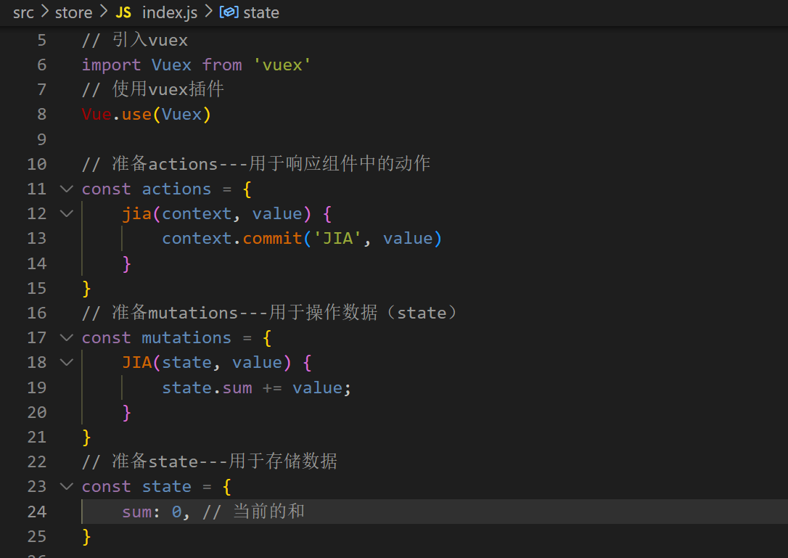This screenshot has height=558, width=788.
Task: Select the index.js breadcrumb file
Action: [x=170, y=12]
